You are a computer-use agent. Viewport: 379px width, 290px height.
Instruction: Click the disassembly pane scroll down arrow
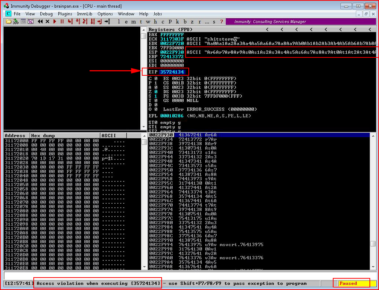click(144, 127)
